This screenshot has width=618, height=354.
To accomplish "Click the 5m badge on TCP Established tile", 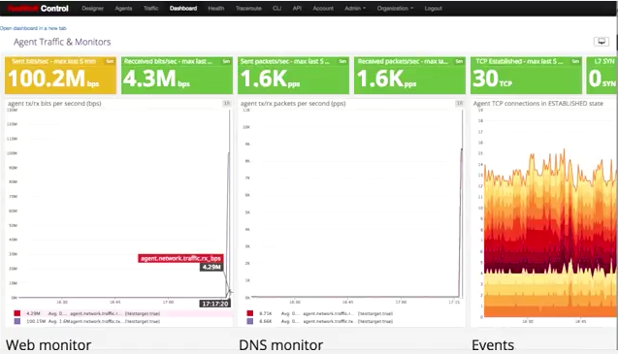I will coord(575,61).
